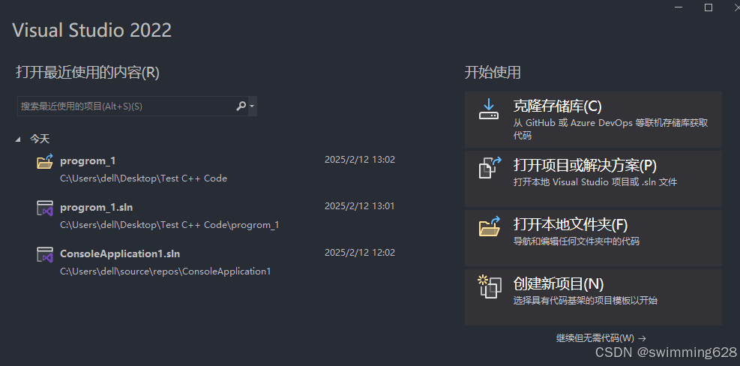
Task: Focus the recent projects search box
Action: pos(137,106)
